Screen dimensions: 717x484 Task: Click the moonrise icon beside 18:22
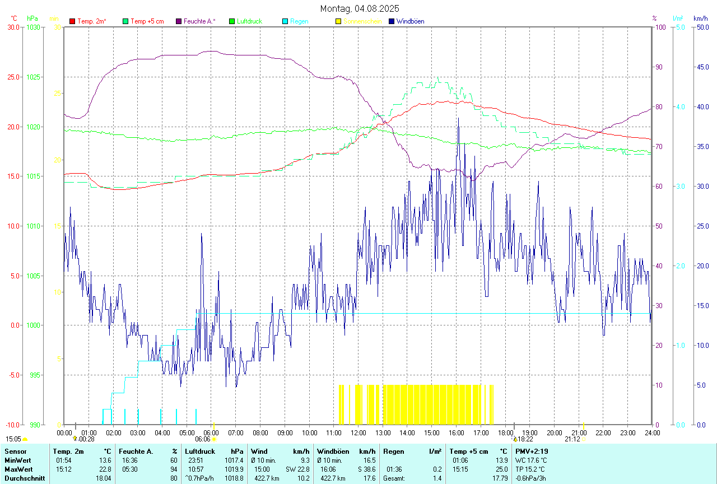pos(515,440)
